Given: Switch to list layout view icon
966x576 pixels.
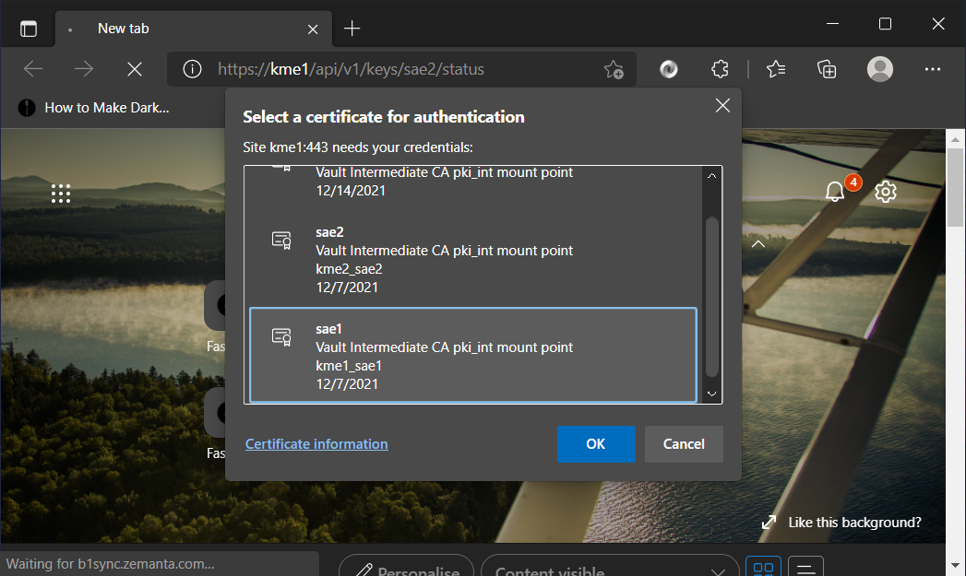Looking at the screenshot, I should tap(805, 568).
